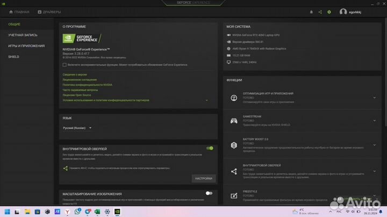Expand the GameStream feature row
Viewport: 387px width, 217px height.
(375, 121)
